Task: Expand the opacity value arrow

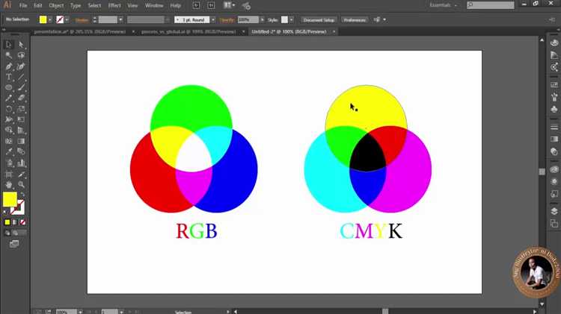Action: 263,20
